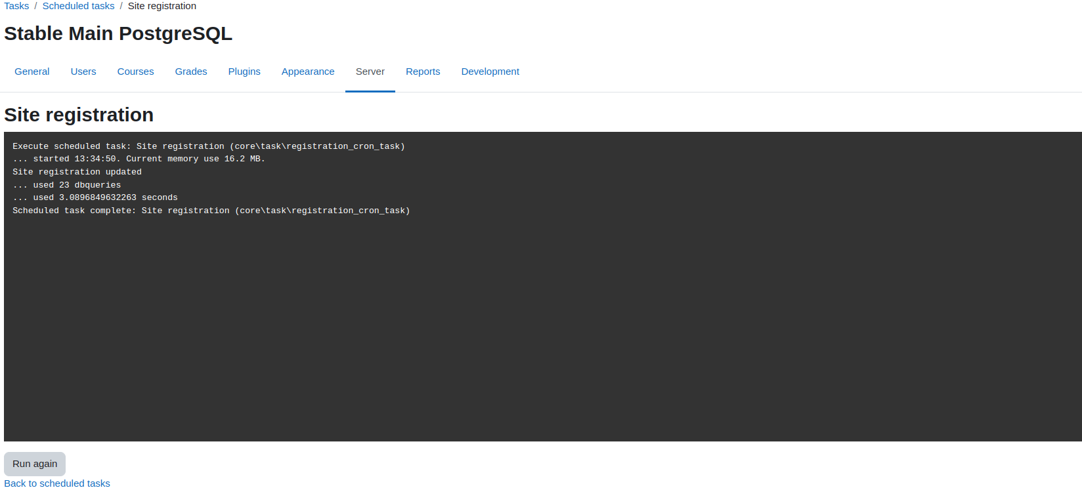Select the active Server tab
The height and width of the screenshot is (490, 1082).
[x=370, y=71]
